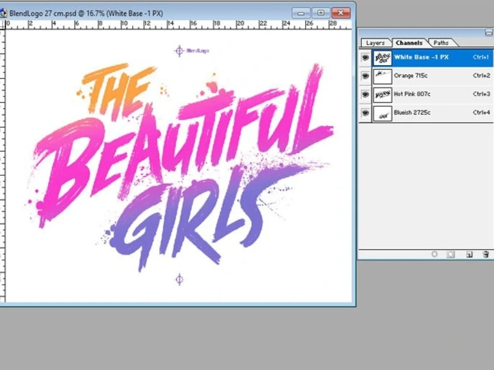Click the registration crosshair above the artwork

point(178,50)
